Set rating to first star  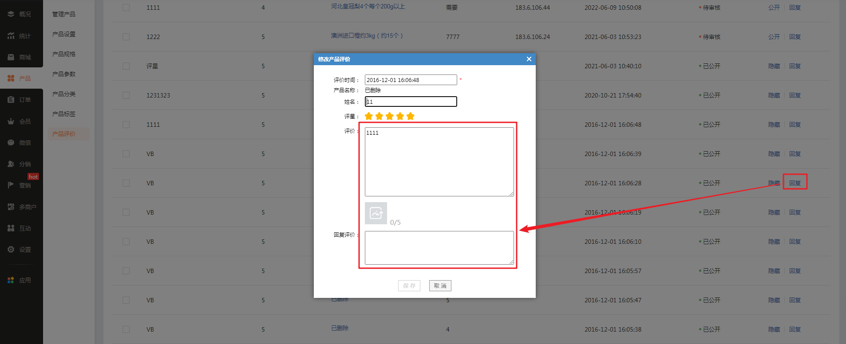[369, 116]
